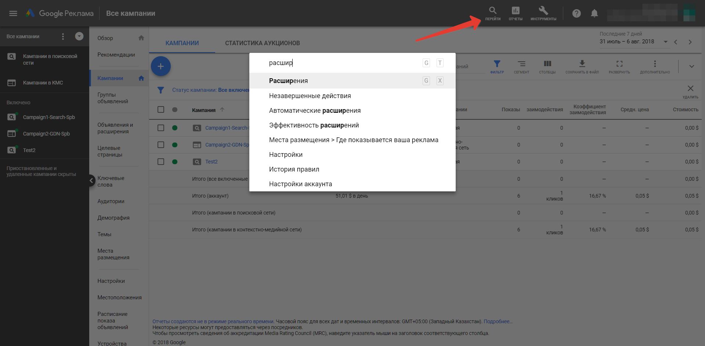Open Аудитории in navigation

111,201
